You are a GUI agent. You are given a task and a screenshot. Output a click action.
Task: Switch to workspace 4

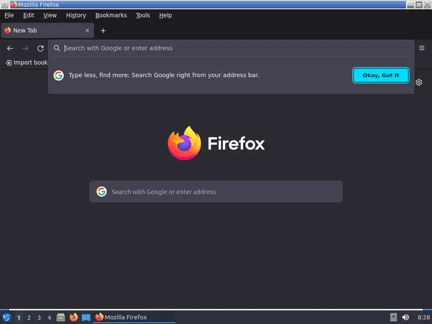coord(49,318)
